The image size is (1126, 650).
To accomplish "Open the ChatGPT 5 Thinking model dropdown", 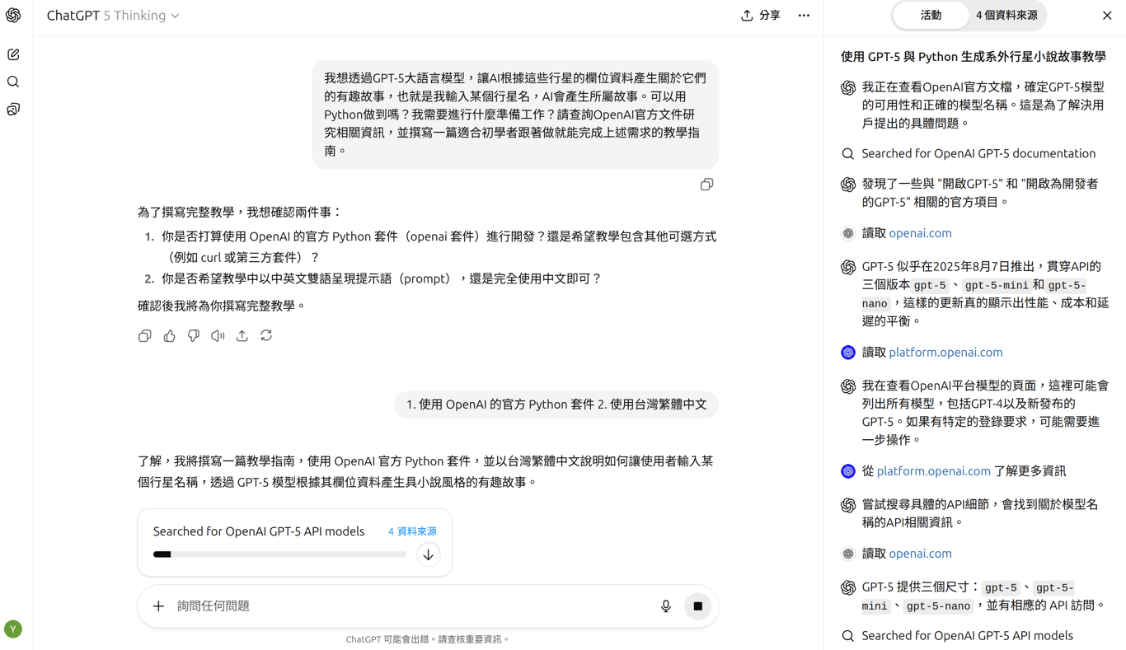I will (x=113, y=16).
